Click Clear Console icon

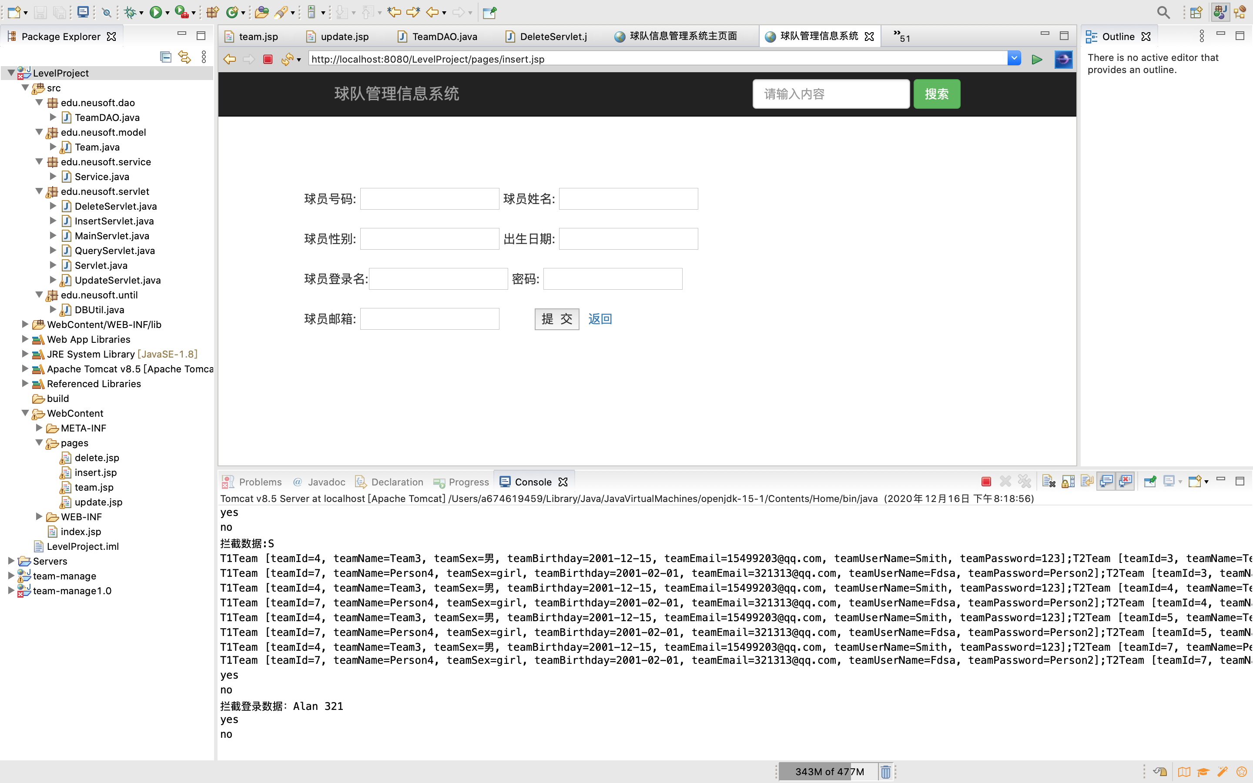pos(1049,482)
